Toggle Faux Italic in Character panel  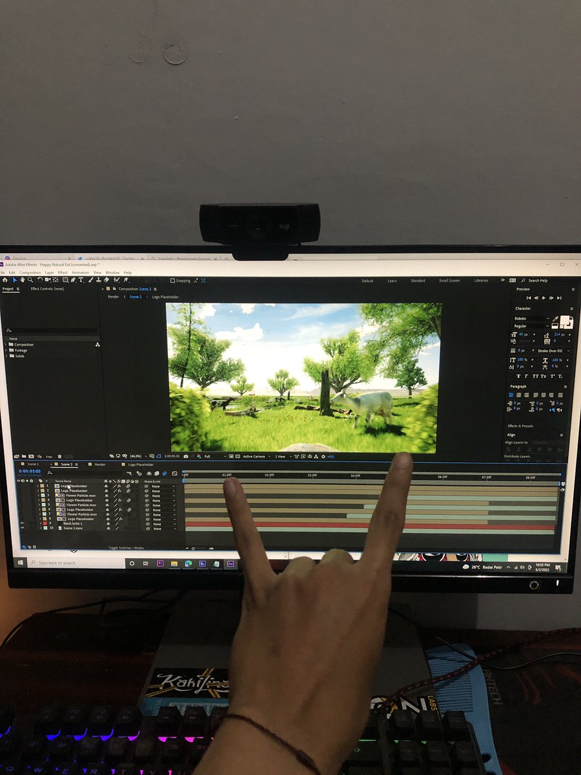tap(526, 376)
